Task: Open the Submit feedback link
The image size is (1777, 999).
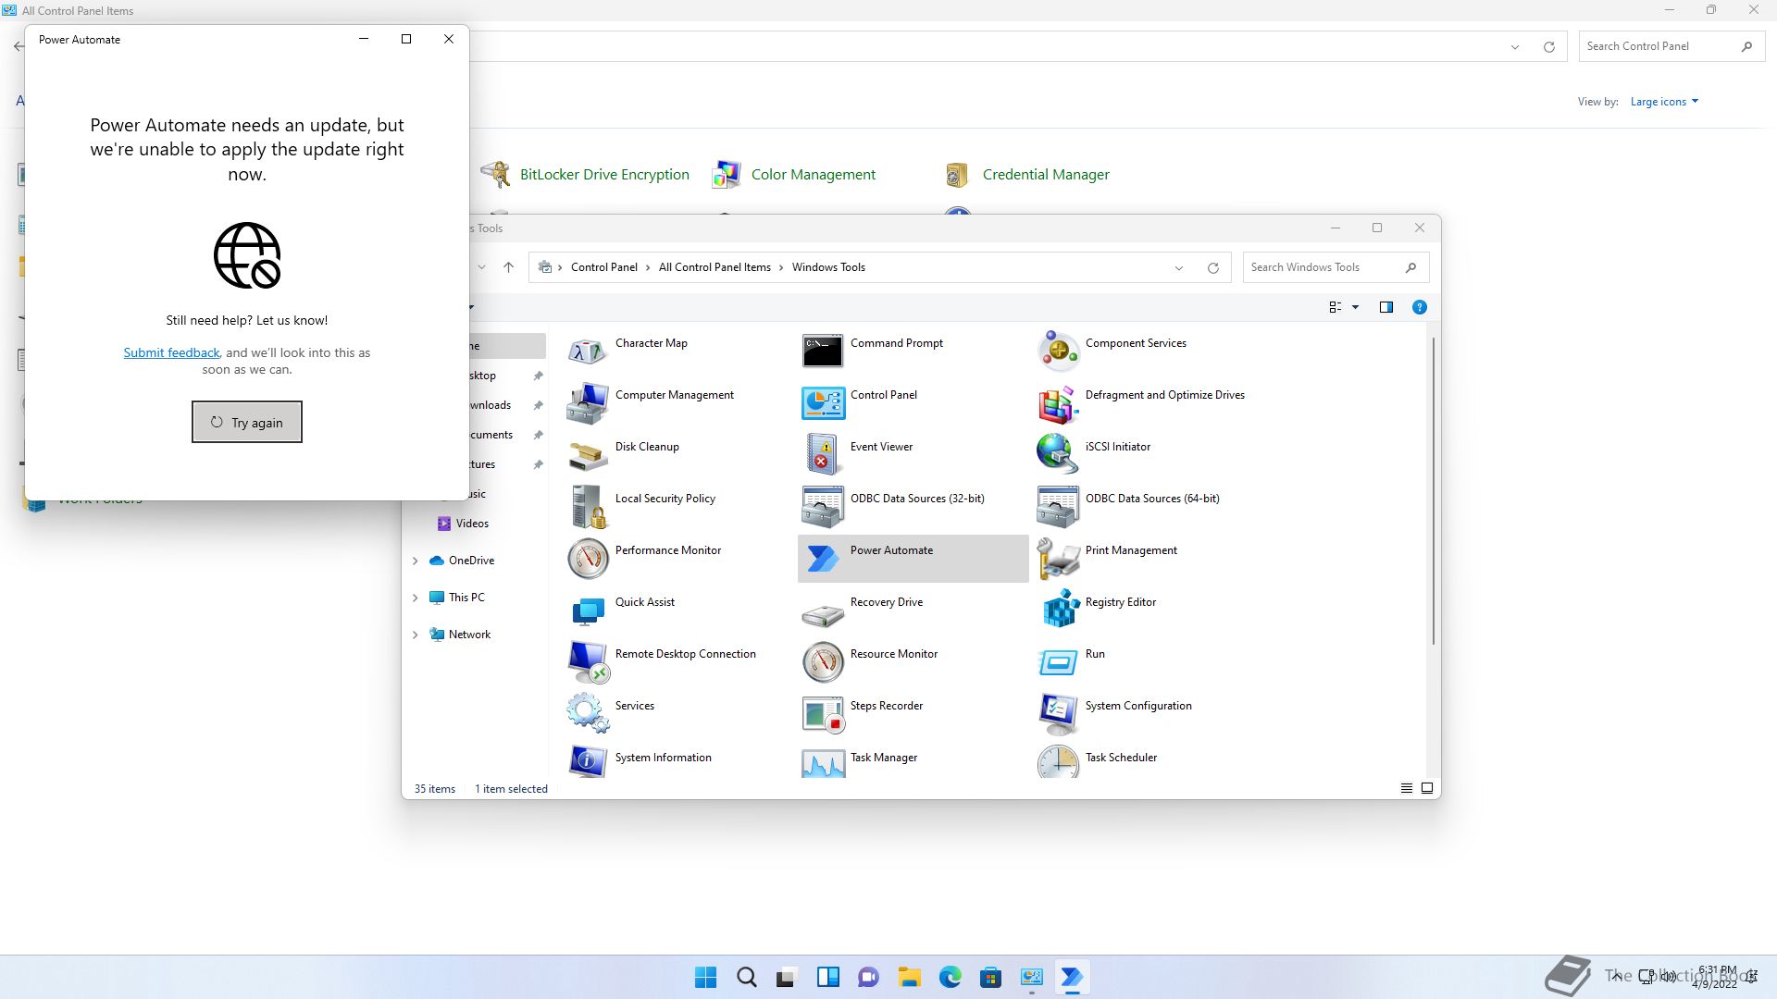Action: point(171,352)
